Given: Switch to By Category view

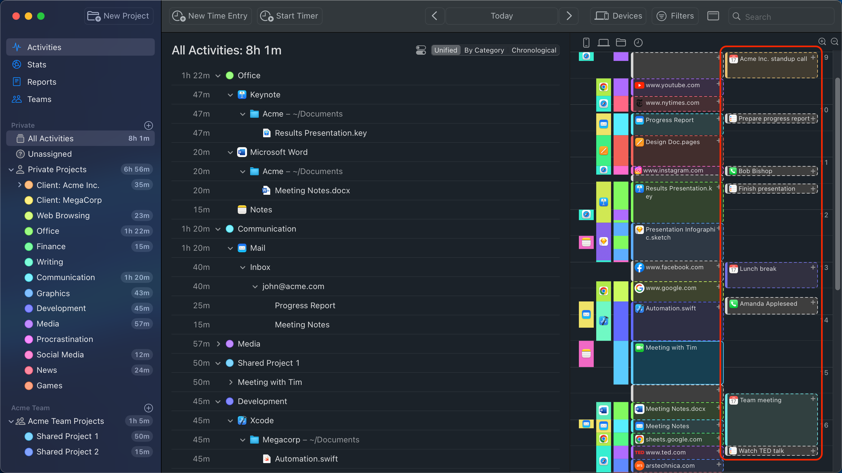Looking at the screenshot, I should [x=484, y=50].
